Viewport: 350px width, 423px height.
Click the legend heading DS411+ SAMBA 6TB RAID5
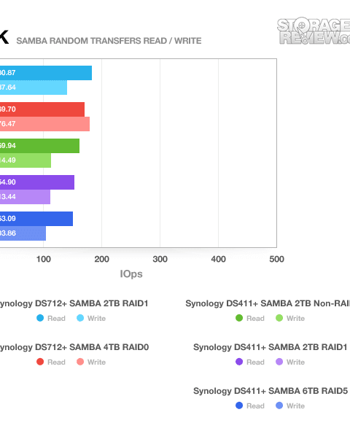coord(271,391)
